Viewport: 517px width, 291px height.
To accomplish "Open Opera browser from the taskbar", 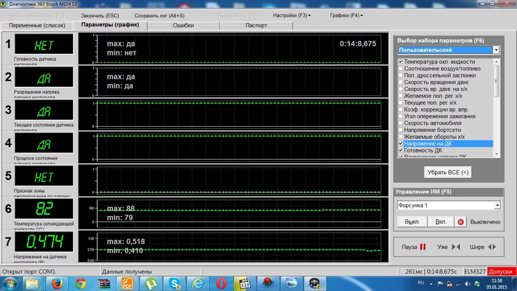I will [221, 282].
